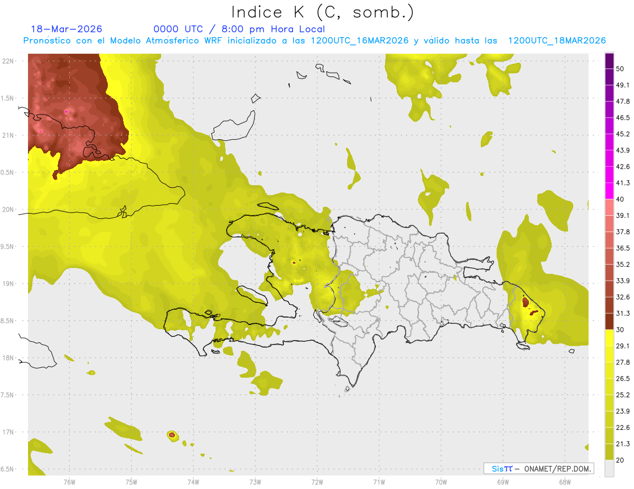Screen dimensions: 634x489
Task: Click the legend value 37.8
Action: pyautogui.click(x=623, y=232)
